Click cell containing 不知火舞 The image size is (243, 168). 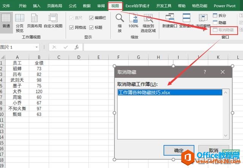(17, 108)
